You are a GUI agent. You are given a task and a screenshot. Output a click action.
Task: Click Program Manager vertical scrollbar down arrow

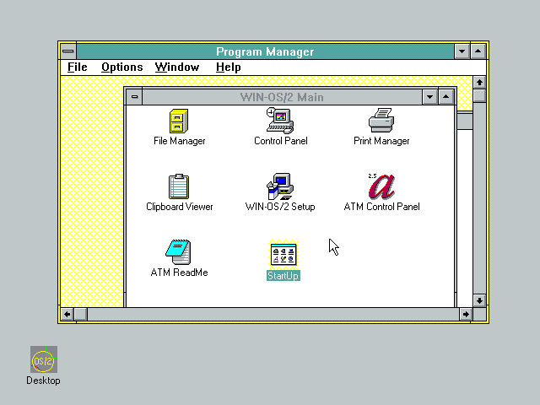479,300
